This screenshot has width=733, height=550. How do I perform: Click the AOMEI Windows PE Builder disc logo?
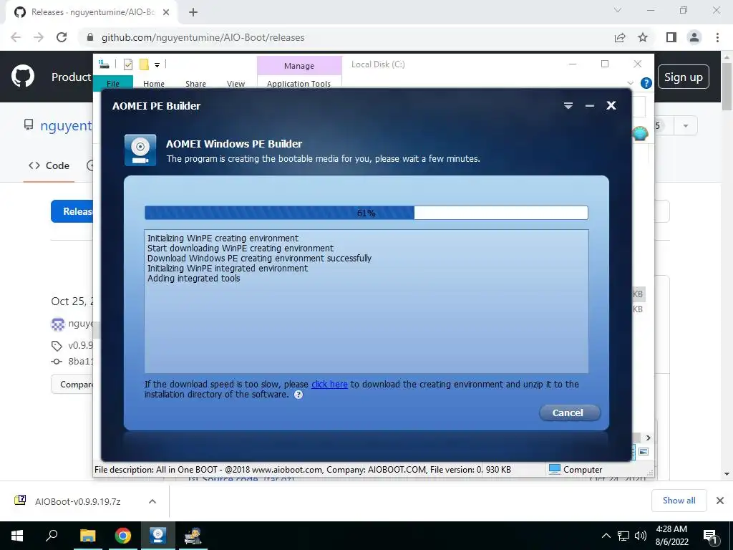(140, 150)
